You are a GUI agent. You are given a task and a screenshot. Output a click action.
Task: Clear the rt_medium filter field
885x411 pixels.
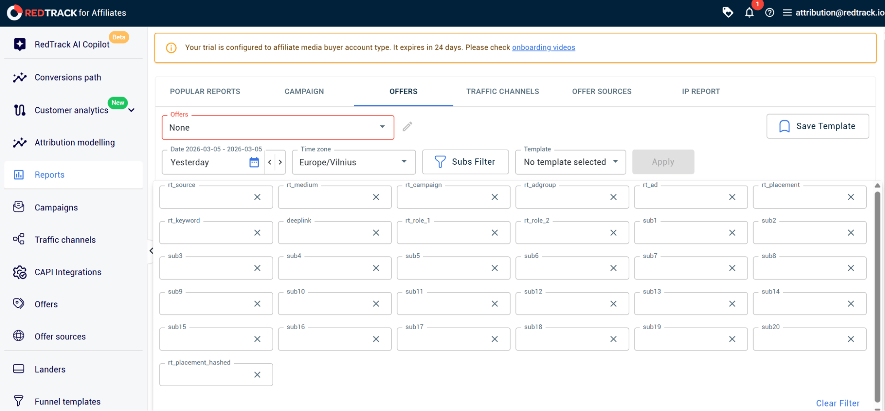(x=376, y=197)
